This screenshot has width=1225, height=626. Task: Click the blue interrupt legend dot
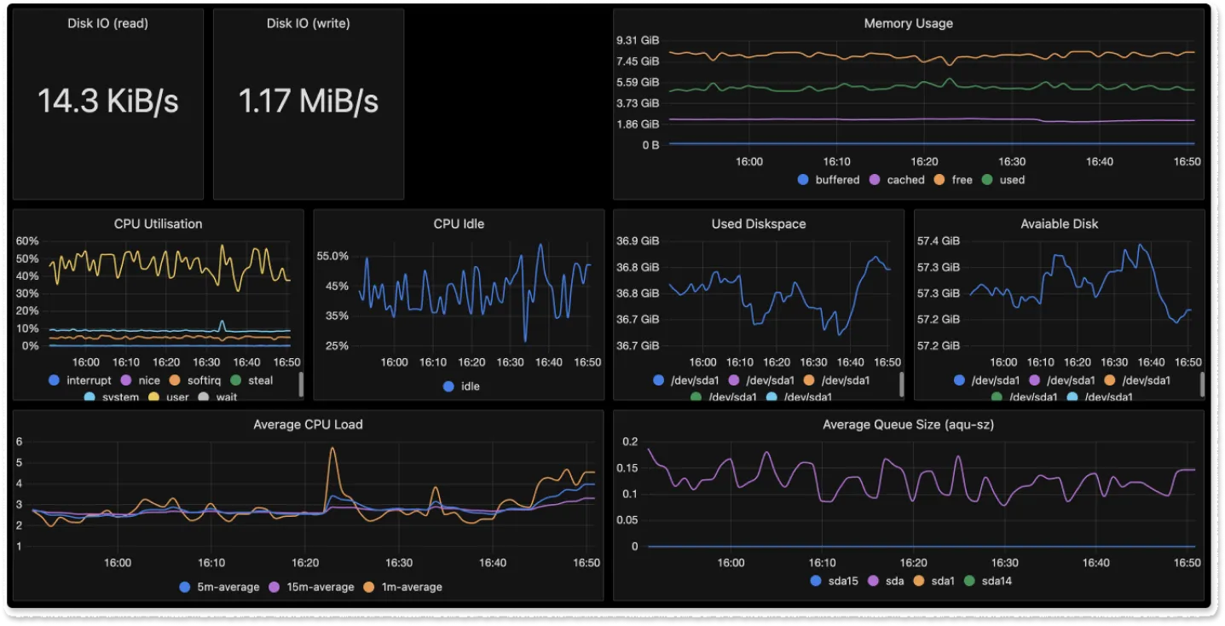tap(55, 380)
